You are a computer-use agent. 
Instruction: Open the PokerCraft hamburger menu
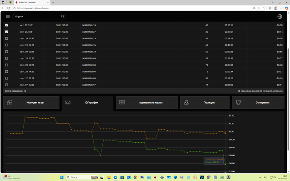[x=8, y=17]
